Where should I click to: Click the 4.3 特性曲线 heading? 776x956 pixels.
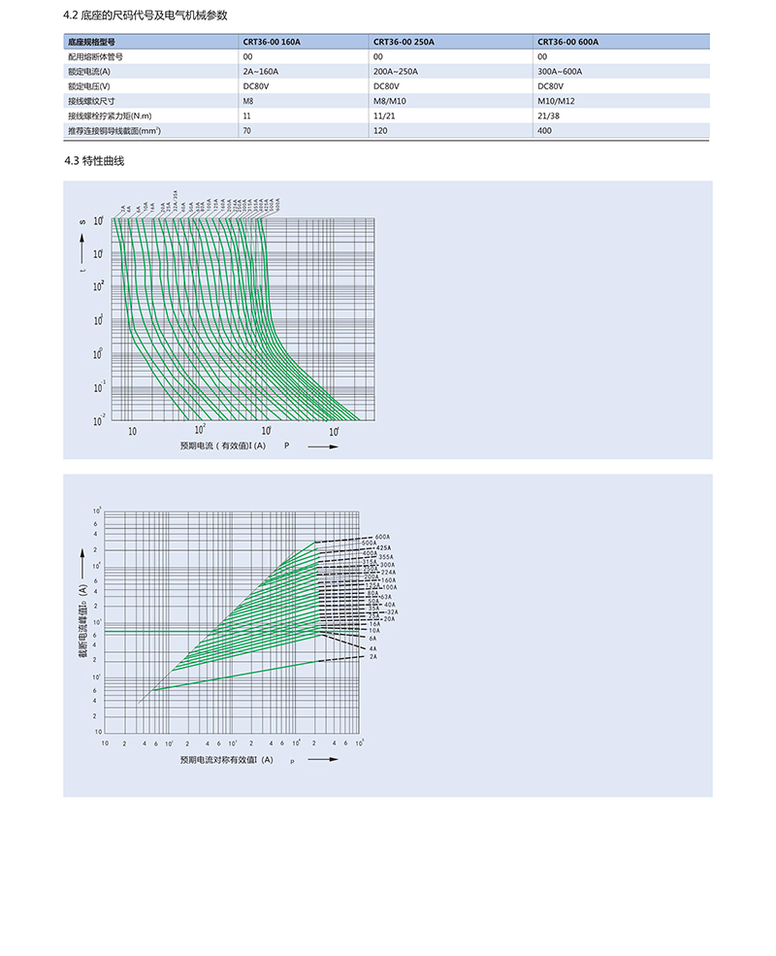tap(94, 161)
